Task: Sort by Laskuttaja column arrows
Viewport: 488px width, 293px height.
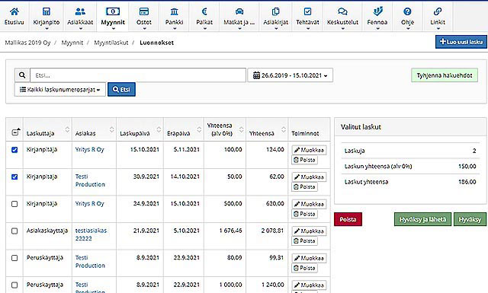Action: (x=67, y=129)
